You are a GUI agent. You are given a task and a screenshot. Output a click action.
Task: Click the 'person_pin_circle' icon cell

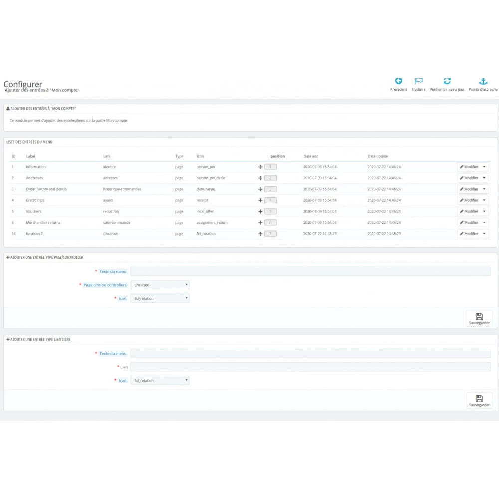(211, 178)
